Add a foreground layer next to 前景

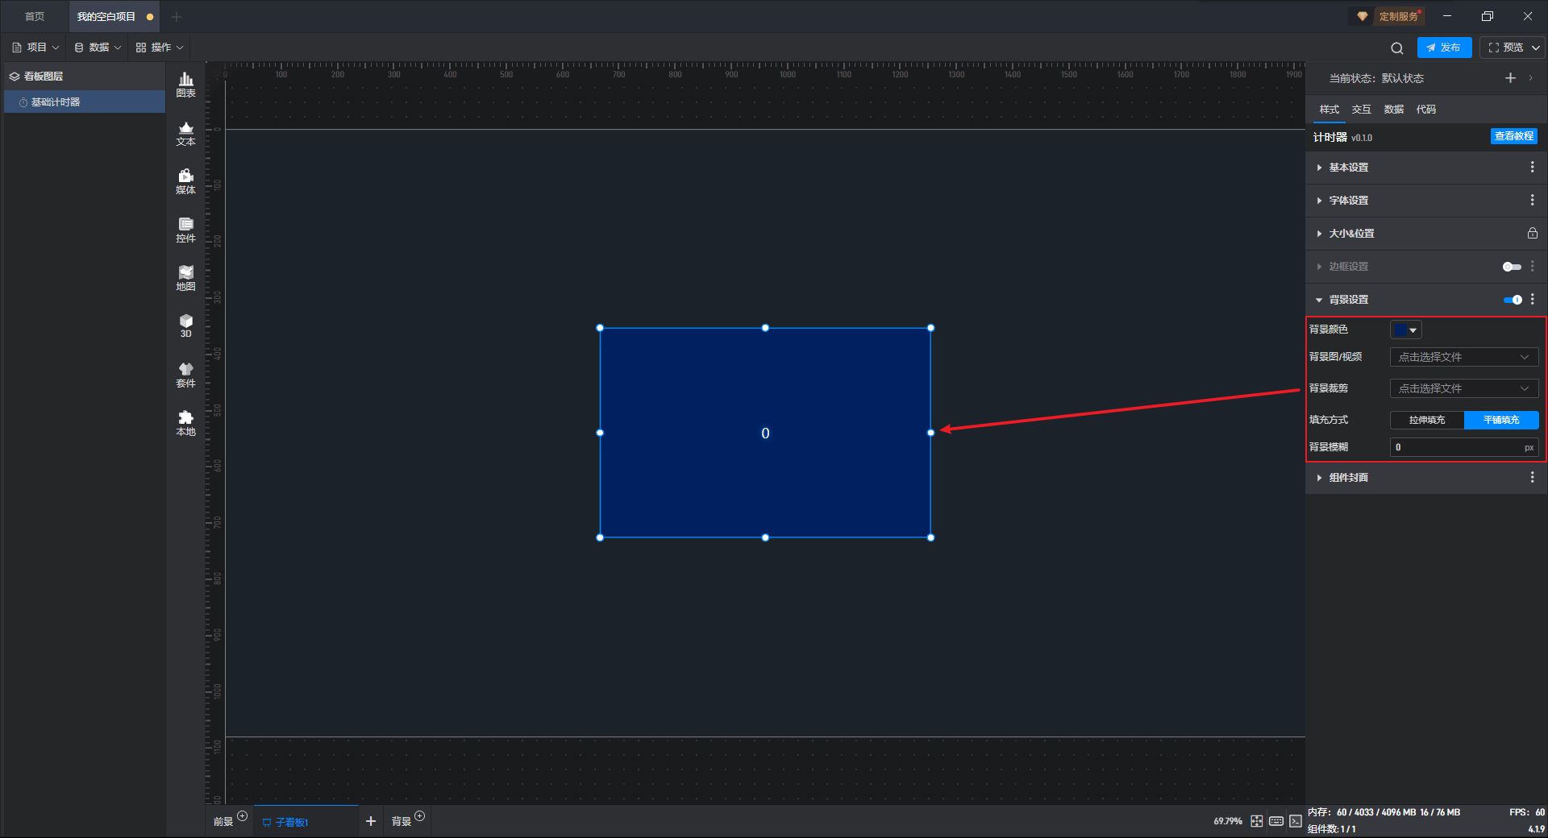(x=242, y=816)
